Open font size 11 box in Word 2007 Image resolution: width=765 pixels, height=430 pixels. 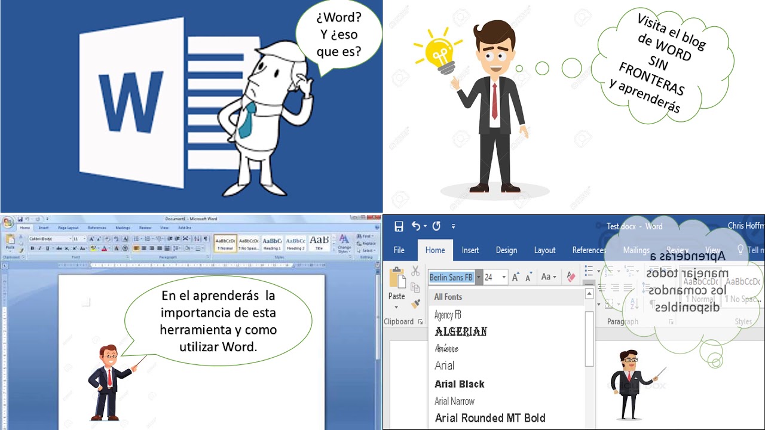(x=79, y=239)
